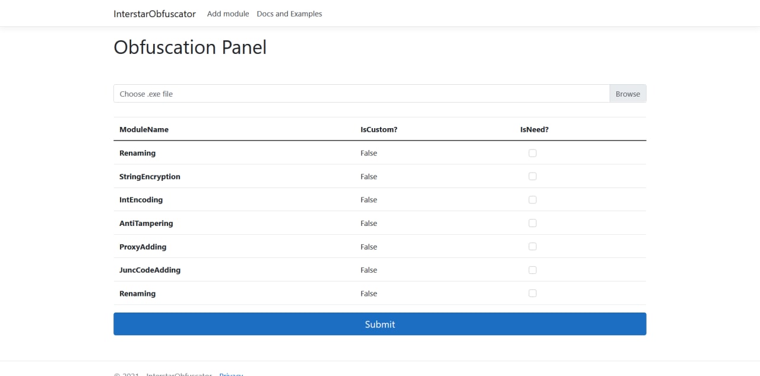The height and width of the screenshot is (376, 760).
Task: Toggle the JuncCodeAdding IsNeed checkbox
Action: click(x=533, y=270)
